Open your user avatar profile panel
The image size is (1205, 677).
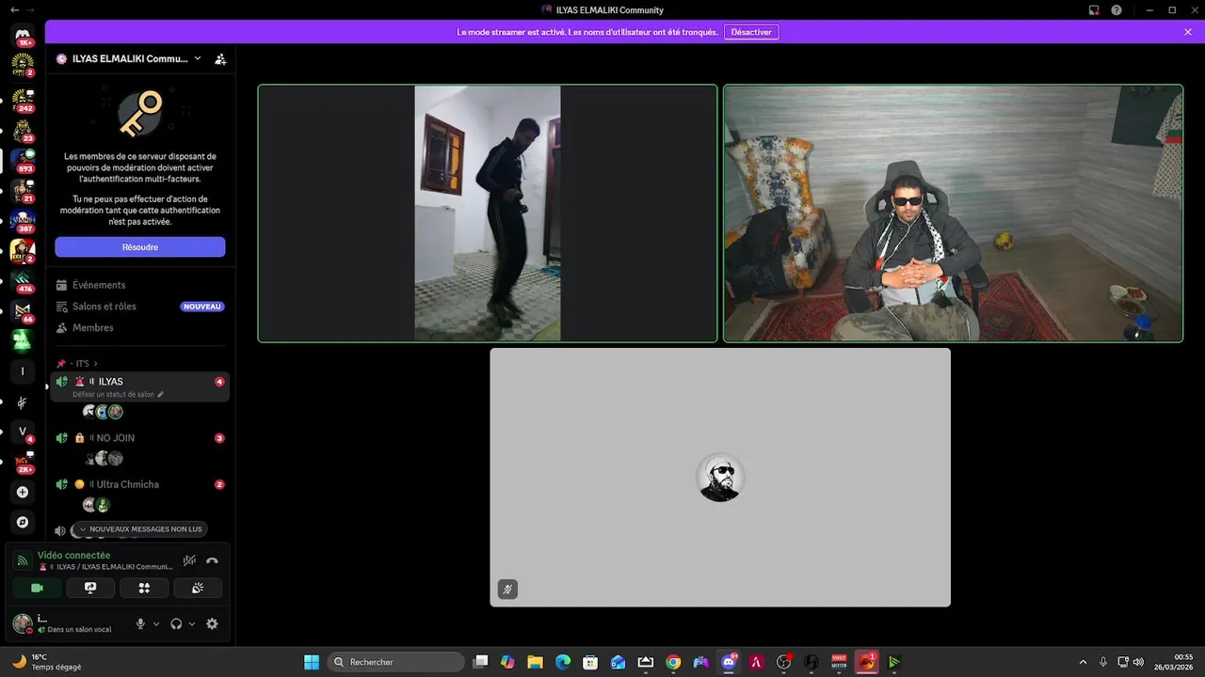pyautogui.click(x=23, y=623)
